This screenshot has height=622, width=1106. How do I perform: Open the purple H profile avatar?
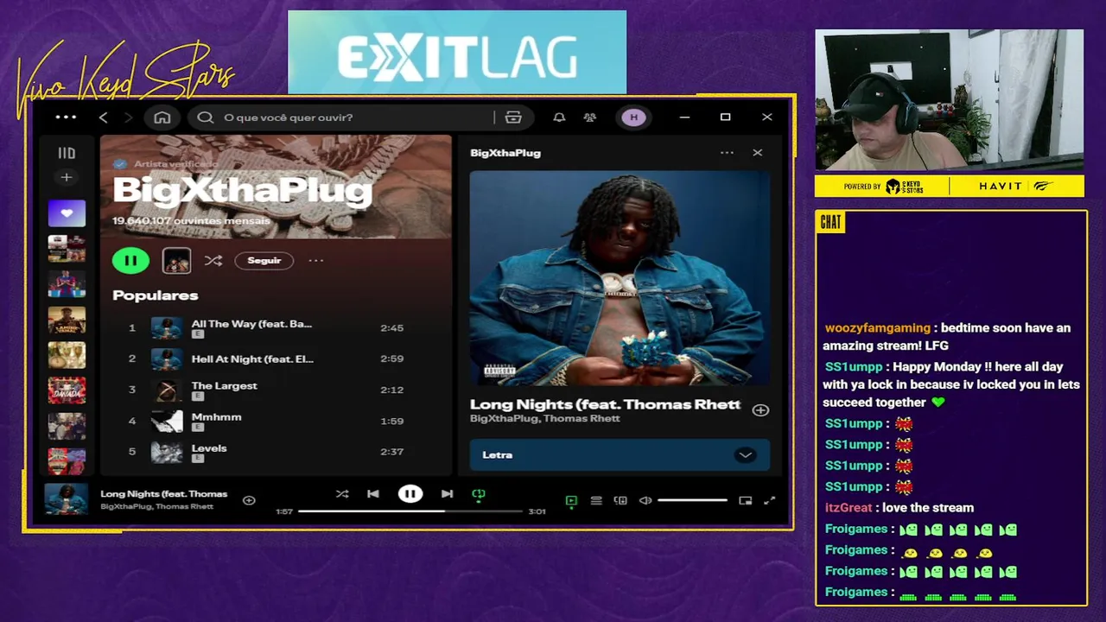tap(633, 117)
